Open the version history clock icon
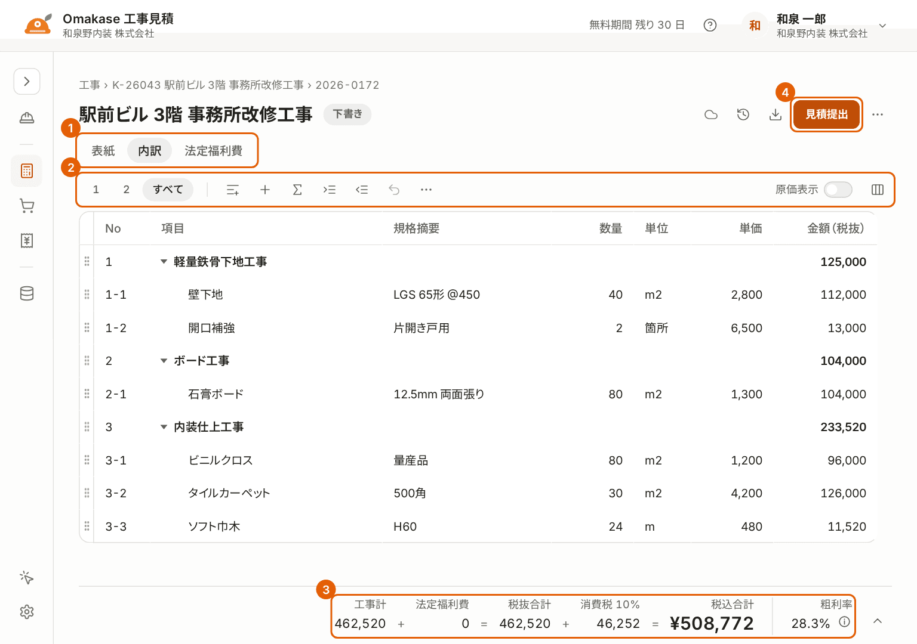 743,114
